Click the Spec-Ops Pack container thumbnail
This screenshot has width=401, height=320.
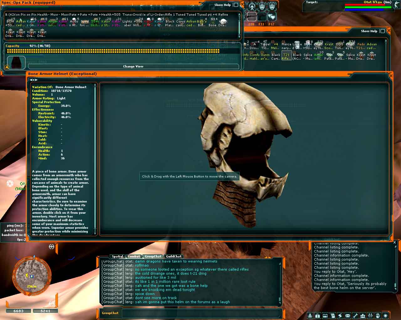click(16, 62)
